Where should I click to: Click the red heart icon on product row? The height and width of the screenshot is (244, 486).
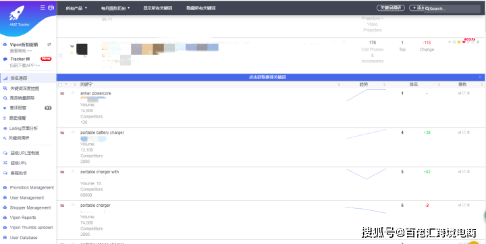coord(464,42)
